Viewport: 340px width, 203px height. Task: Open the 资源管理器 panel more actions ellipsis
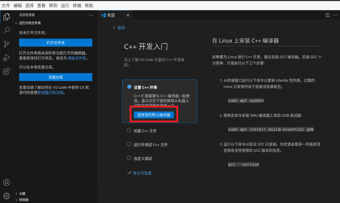(x=91, y=15)
